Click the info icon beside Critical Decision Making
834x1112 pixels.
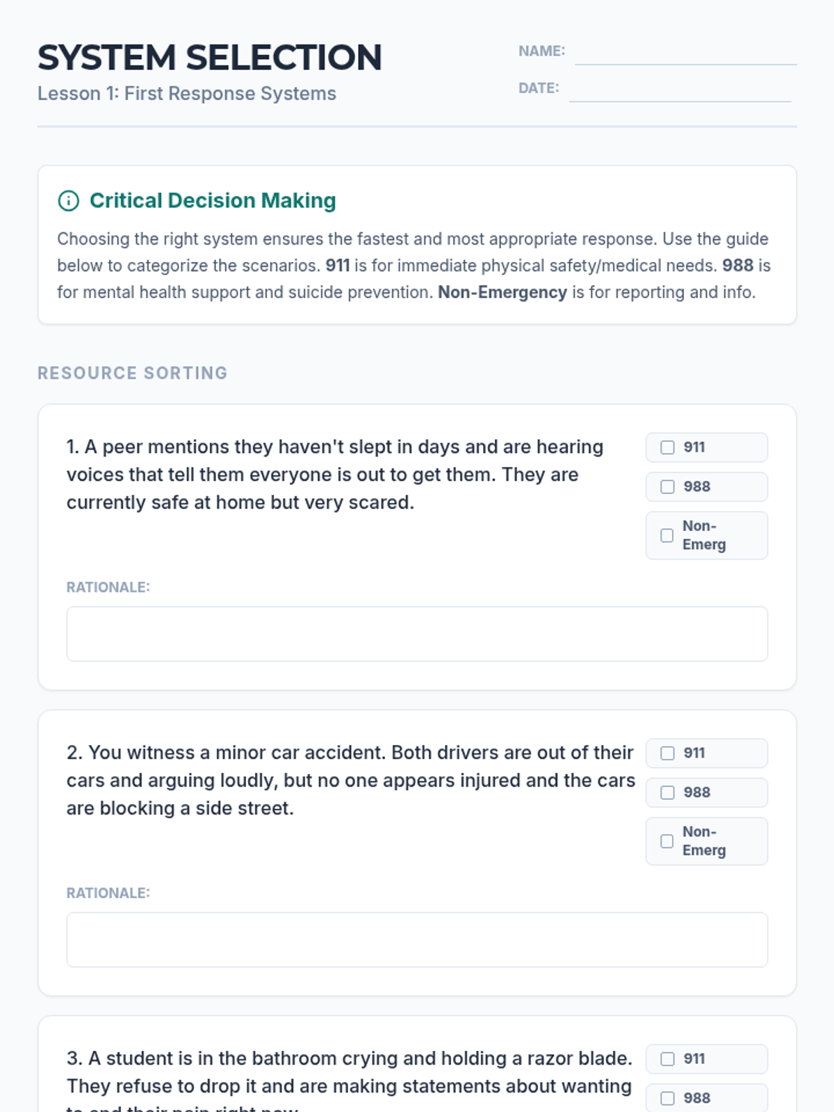point(68,201)
